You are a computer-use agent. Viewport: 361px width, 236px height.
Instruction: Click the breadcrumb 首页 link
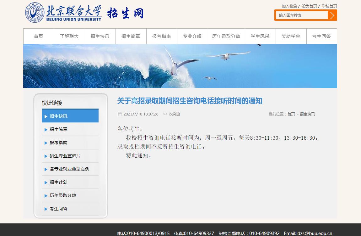291,114
